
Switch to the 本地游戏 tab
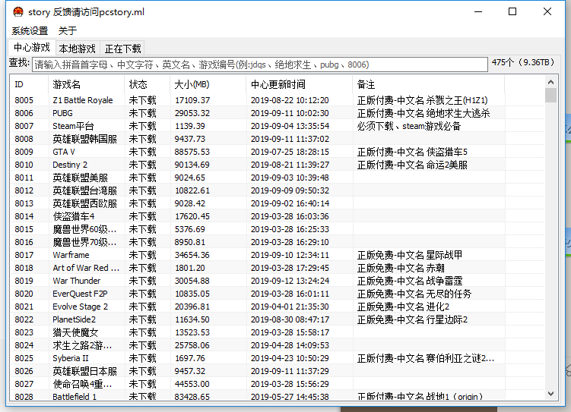tap(78, 49)
